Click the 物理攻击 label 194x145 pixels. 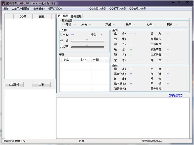point(156,39)
